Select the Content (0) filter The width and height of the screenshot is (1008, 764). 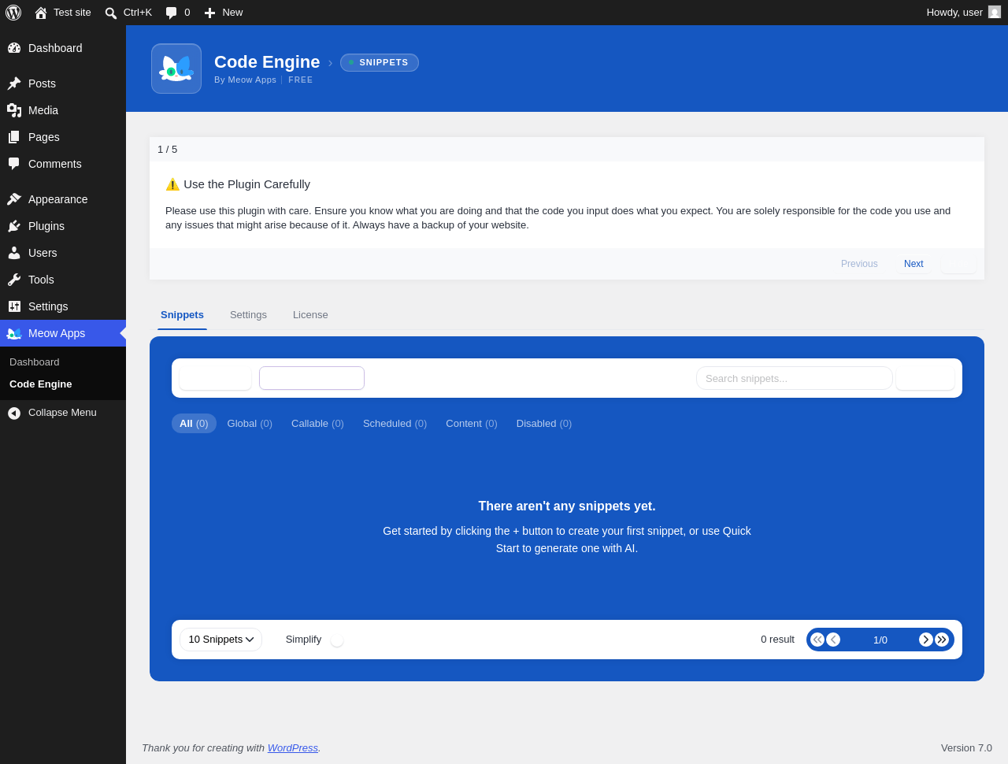click(472, 424)
